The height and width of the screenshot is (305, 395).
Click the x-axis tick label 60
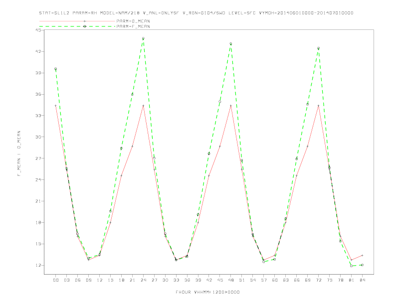pos(275,280)
